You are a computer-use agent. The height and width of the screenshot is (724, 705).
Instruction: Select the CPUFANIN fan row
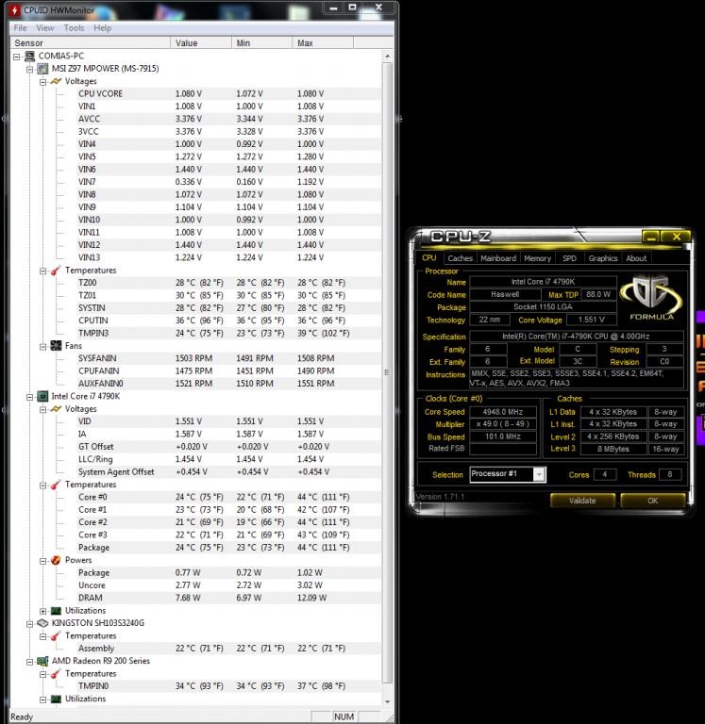coord(228,370)
